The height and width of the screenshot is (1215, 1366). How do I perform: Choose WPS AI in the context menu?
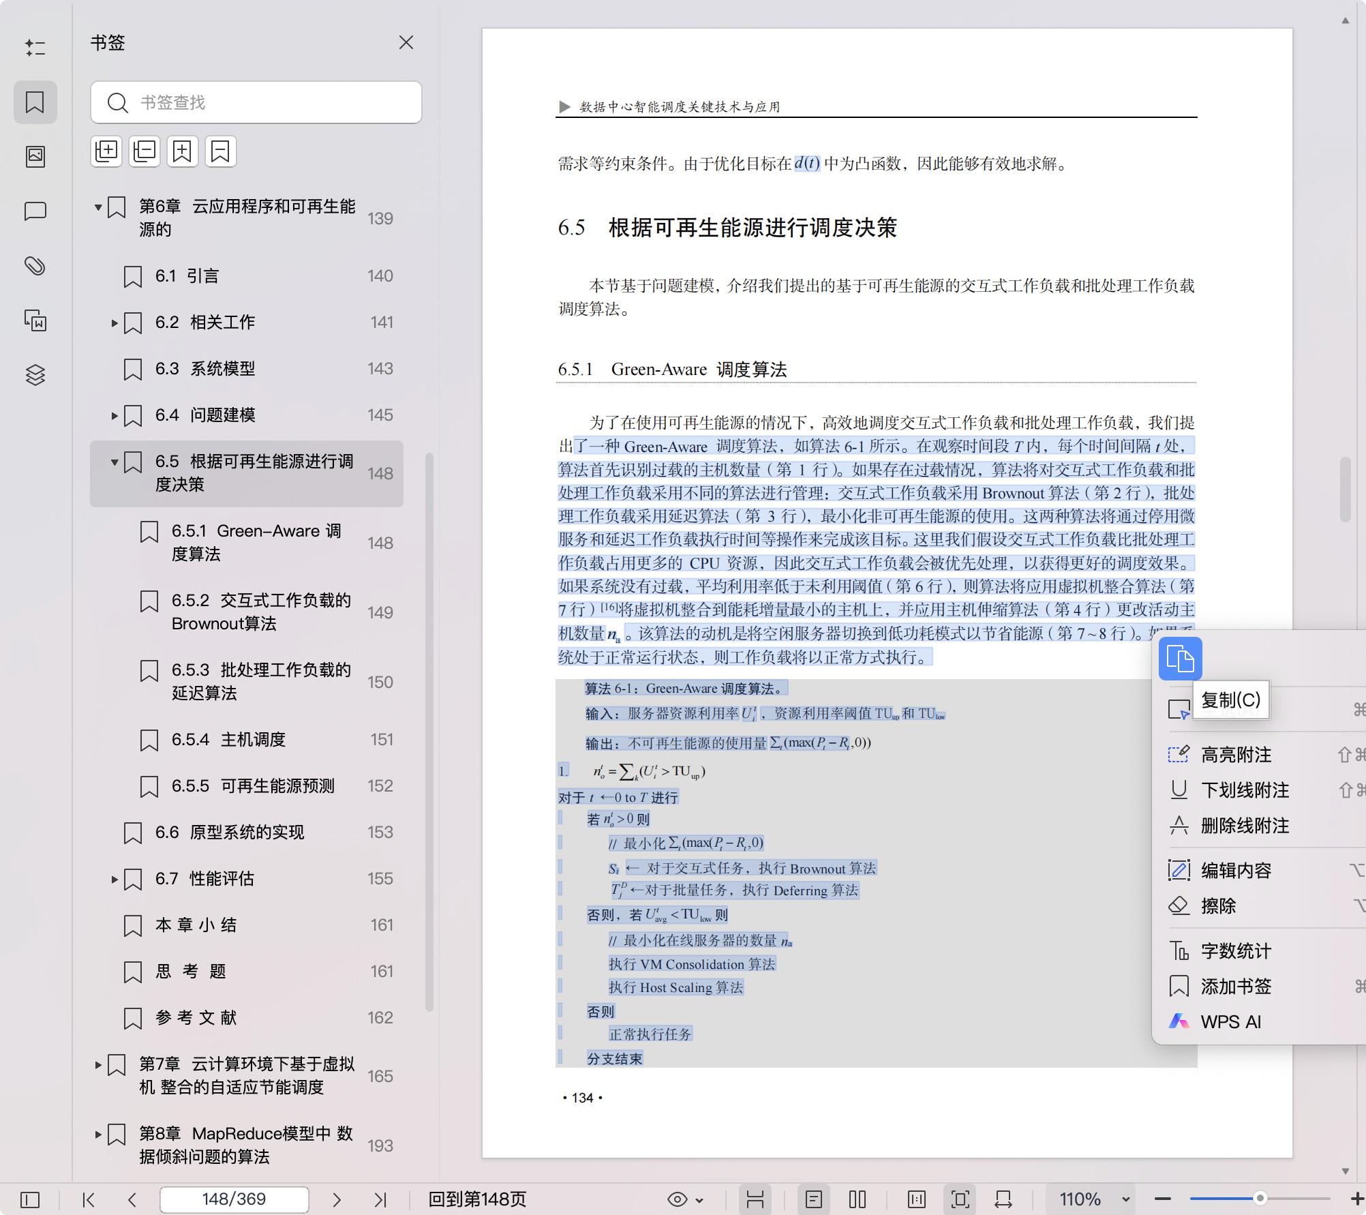click(1232, 1022)
